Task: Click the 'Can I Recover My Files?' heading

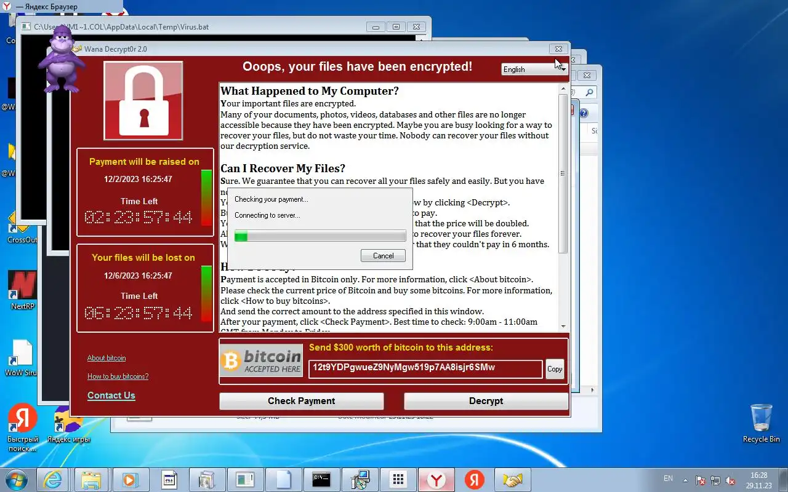Action: pyautogui.click(x=283, y=169)
